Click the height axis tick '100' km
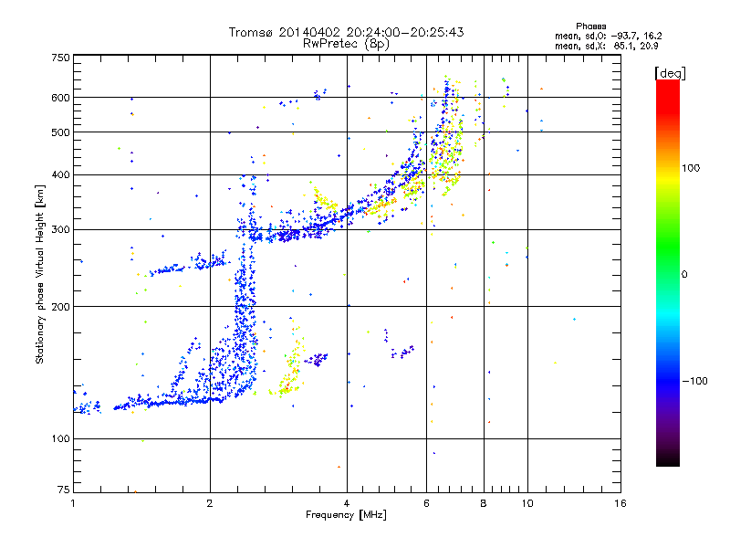This screenshot has width=730, height=548. coord(60,439)
